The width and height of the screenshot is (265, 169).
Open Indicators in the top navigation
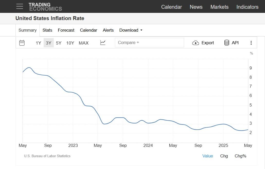(247, 7)
